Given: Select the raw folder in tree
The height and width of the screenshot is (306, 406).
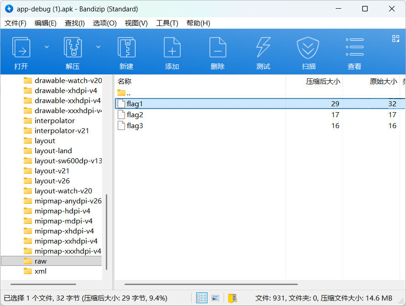Looking at the screenshot, I should click(x=52, y=261).
